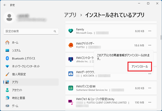Click the 時刻と言語 clock icon
Viewport: 162px width, 111px height.
point(7,98)
